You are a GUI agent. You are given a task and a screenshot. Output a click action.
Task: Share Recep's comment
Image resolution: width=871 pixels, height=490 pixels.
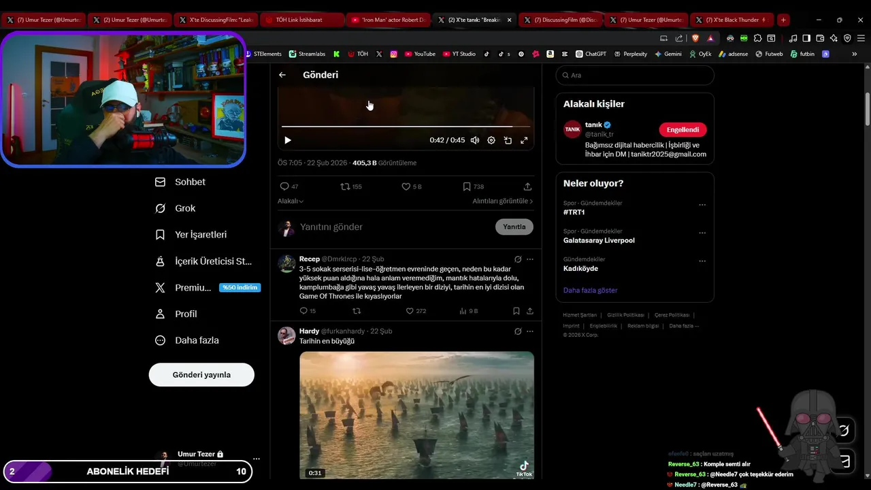click(x=530, y=311)
